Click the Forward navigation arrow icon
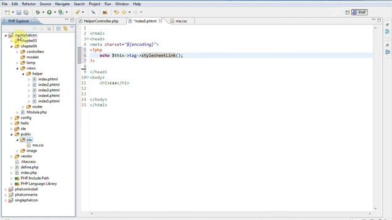The width and height of the screenshot is (392, 220). pyautogui.click(x=135, y=12)
